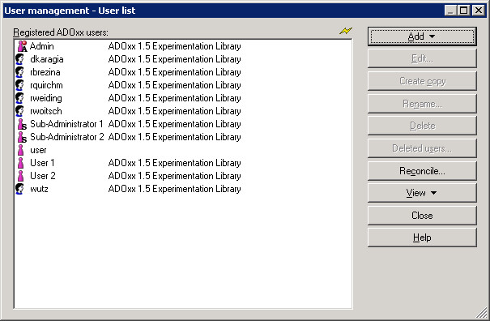Screen dimensions: 490x321
Task: Click the rwoitsch user icon
Action: tap(19, 111)
